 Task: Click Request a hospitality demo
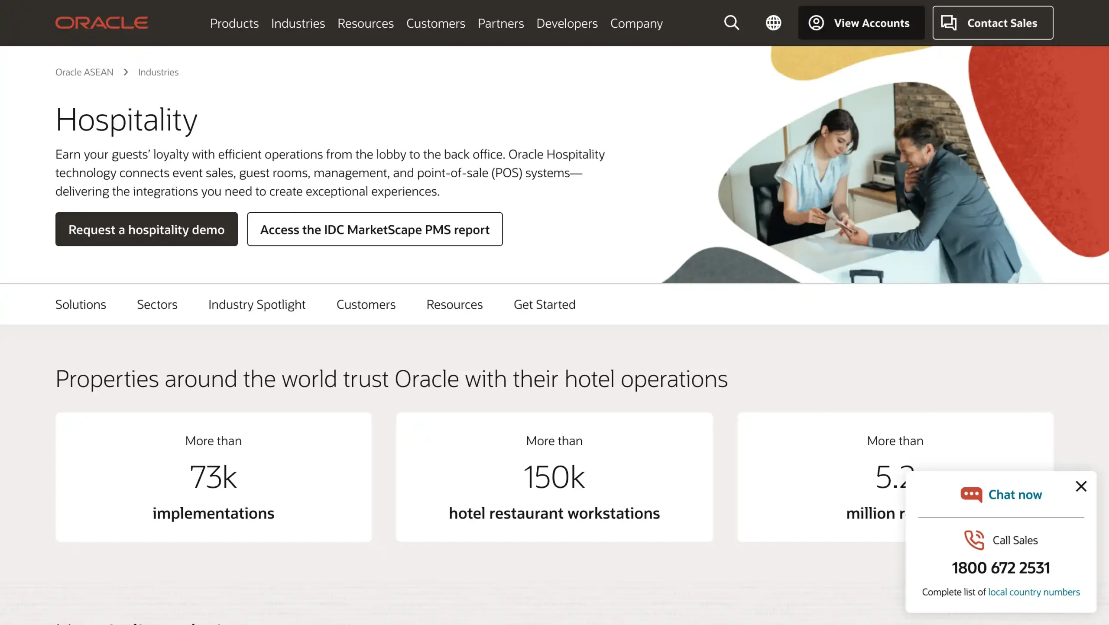pyautogui.click(x=146, y=229)
